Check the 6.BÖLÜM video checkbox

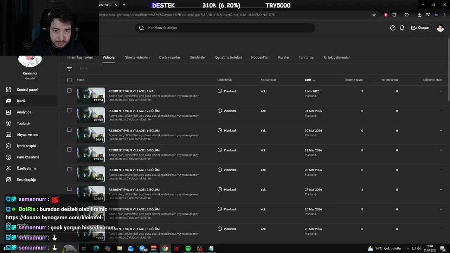[x=69, y=130]
